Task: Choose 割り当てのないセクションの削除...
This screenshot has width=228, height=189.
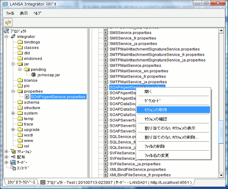Action: click(173, 137)
